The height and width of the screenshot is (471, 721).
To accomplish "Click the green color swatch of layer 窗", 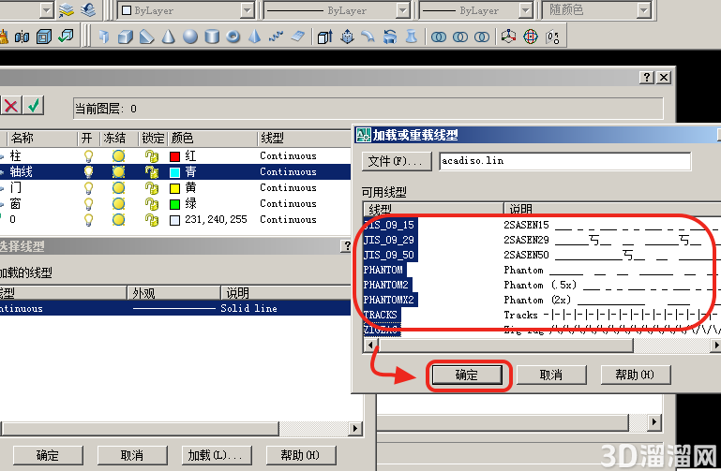I will point(174,204).
